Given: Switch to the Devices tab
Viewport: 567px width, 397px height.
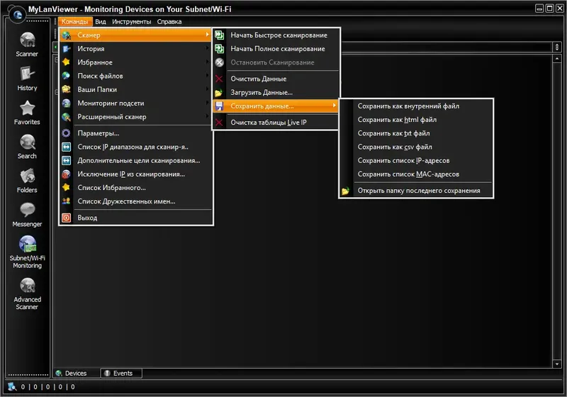Looking at the screenshot, I should click(x=77, y=373).
